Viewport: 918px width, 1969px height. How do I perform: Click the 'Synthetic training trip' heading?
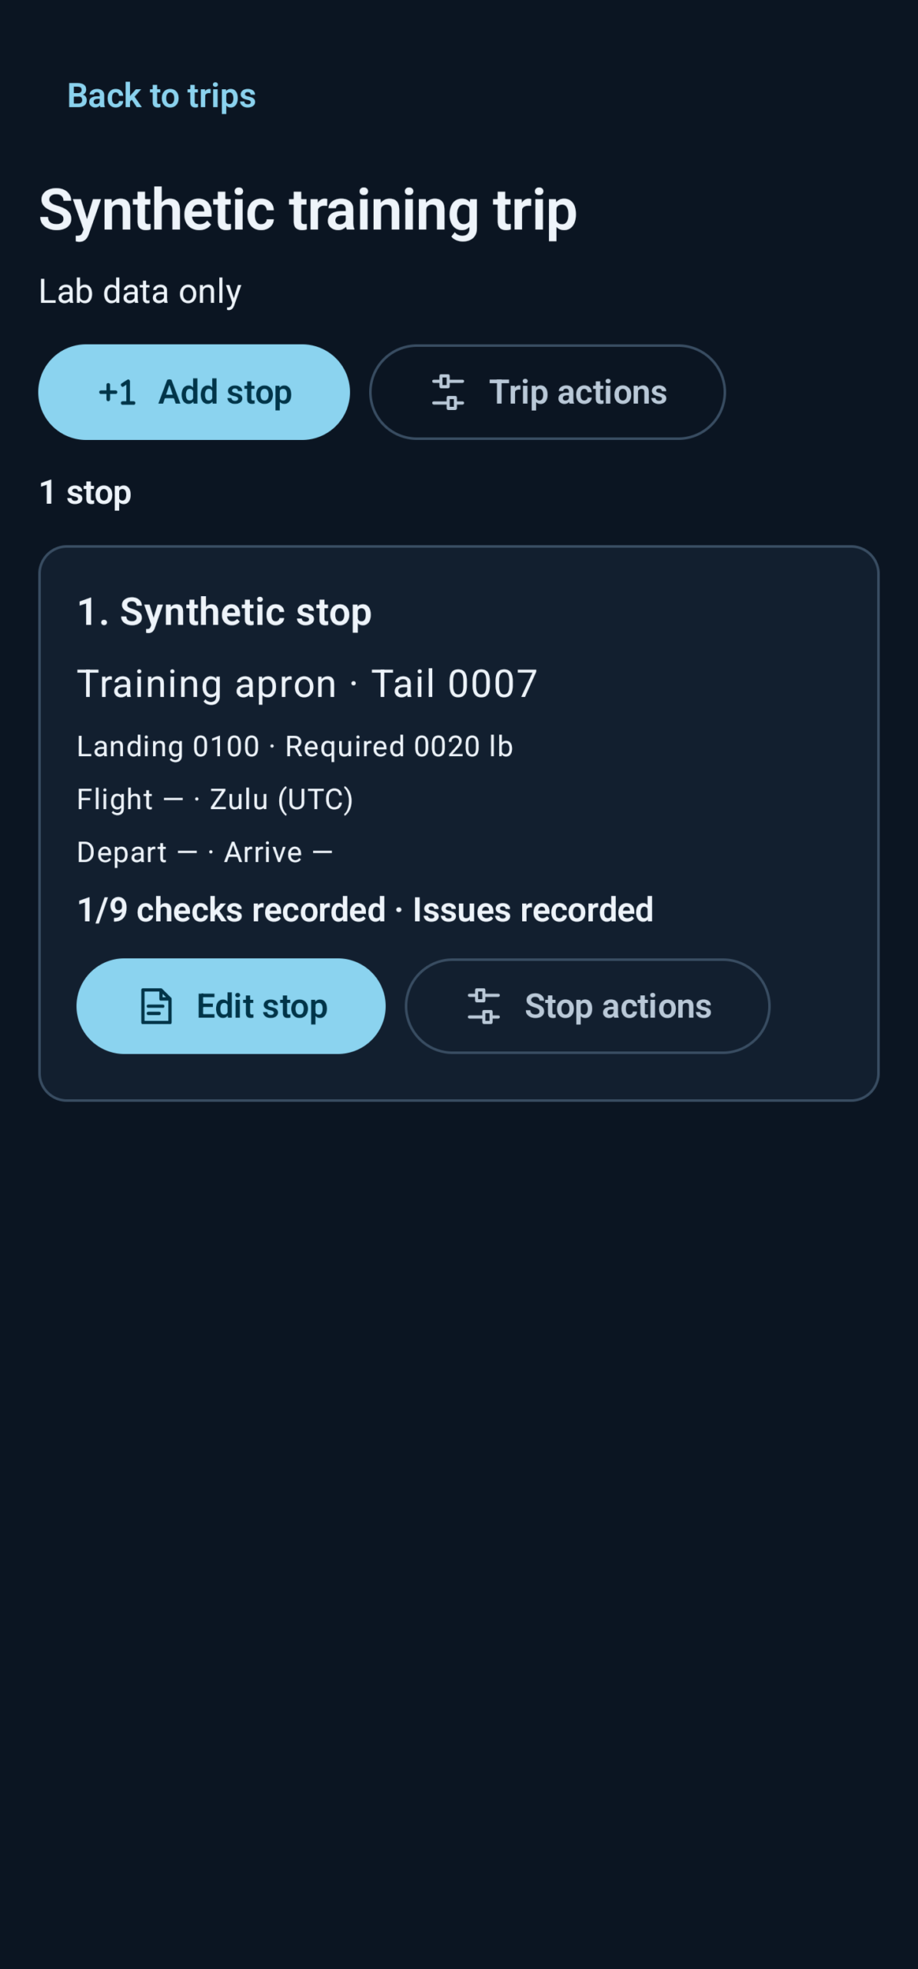click(308, 211)
